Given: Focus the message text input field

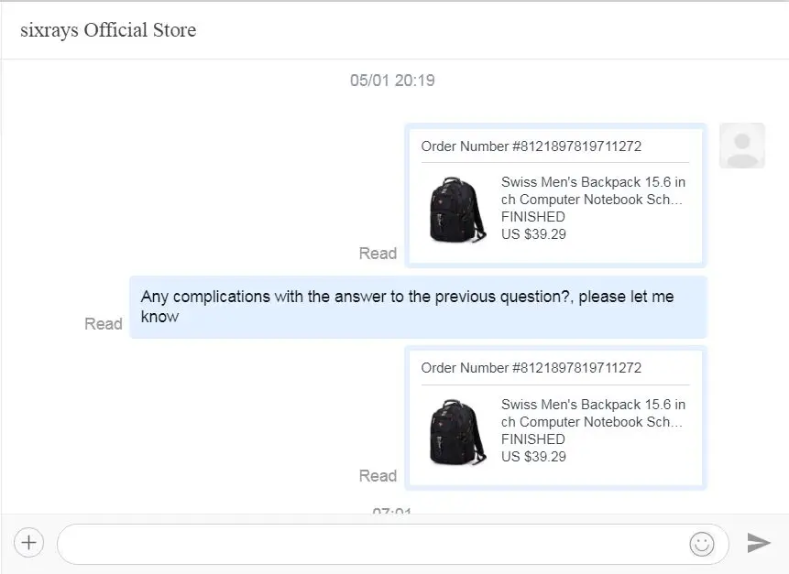Looking at the screenshot, I should (x=392, y=544).
